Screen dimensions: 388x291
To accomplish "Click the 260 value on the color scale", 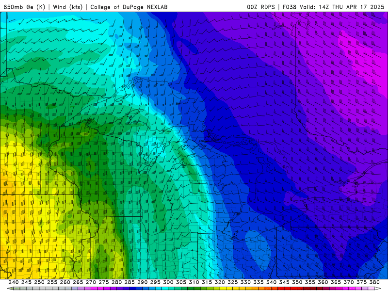I will [x=65, y=282].
